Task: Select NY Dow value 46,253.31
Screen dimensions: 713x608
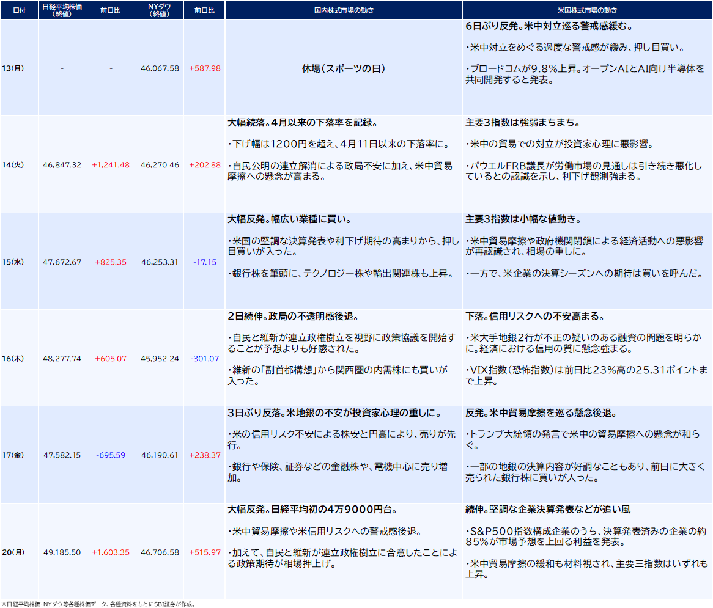Action: [160, 262]
